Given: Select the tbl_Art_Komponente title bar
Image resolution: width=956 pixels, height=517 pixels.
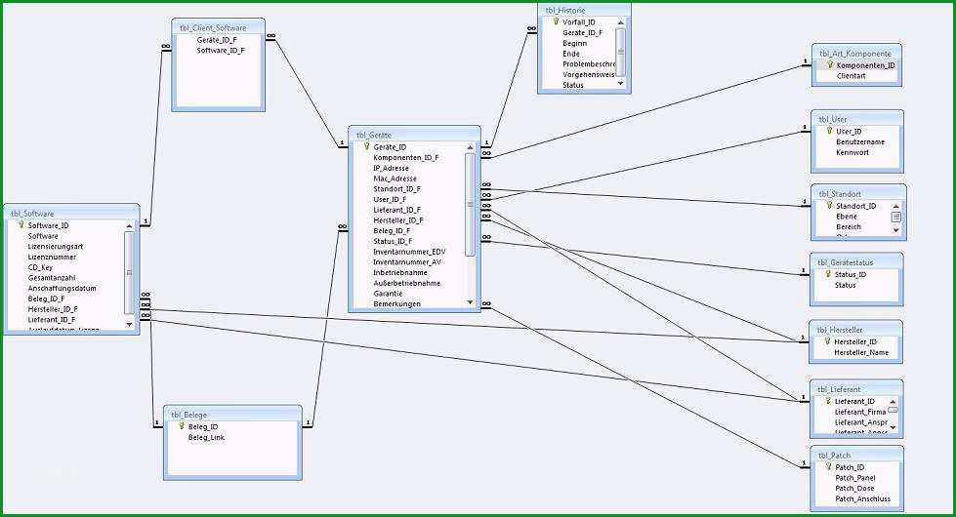Looking at the screenshot, I should [856, 53].
